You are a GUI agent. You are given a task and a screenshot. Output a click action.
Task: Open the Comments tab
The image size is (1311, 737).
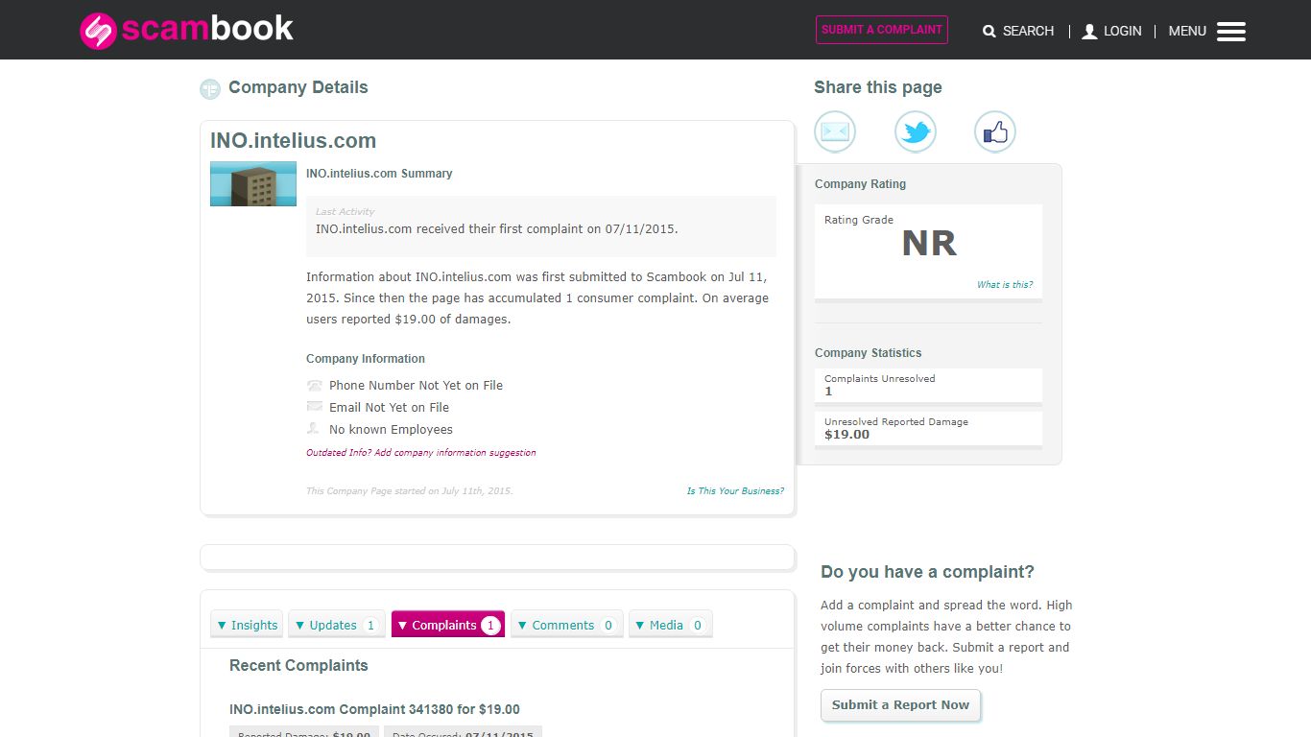point(567,625)
